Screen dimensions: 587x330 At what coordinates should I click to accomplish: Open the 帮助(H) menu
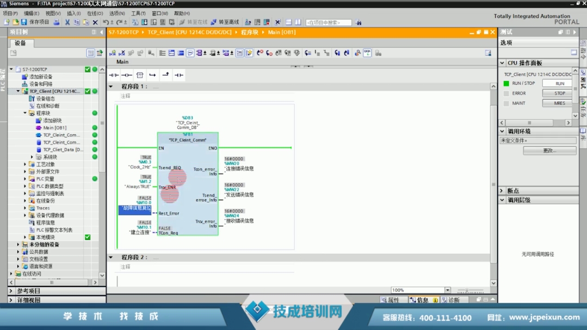tap(182, 13)
